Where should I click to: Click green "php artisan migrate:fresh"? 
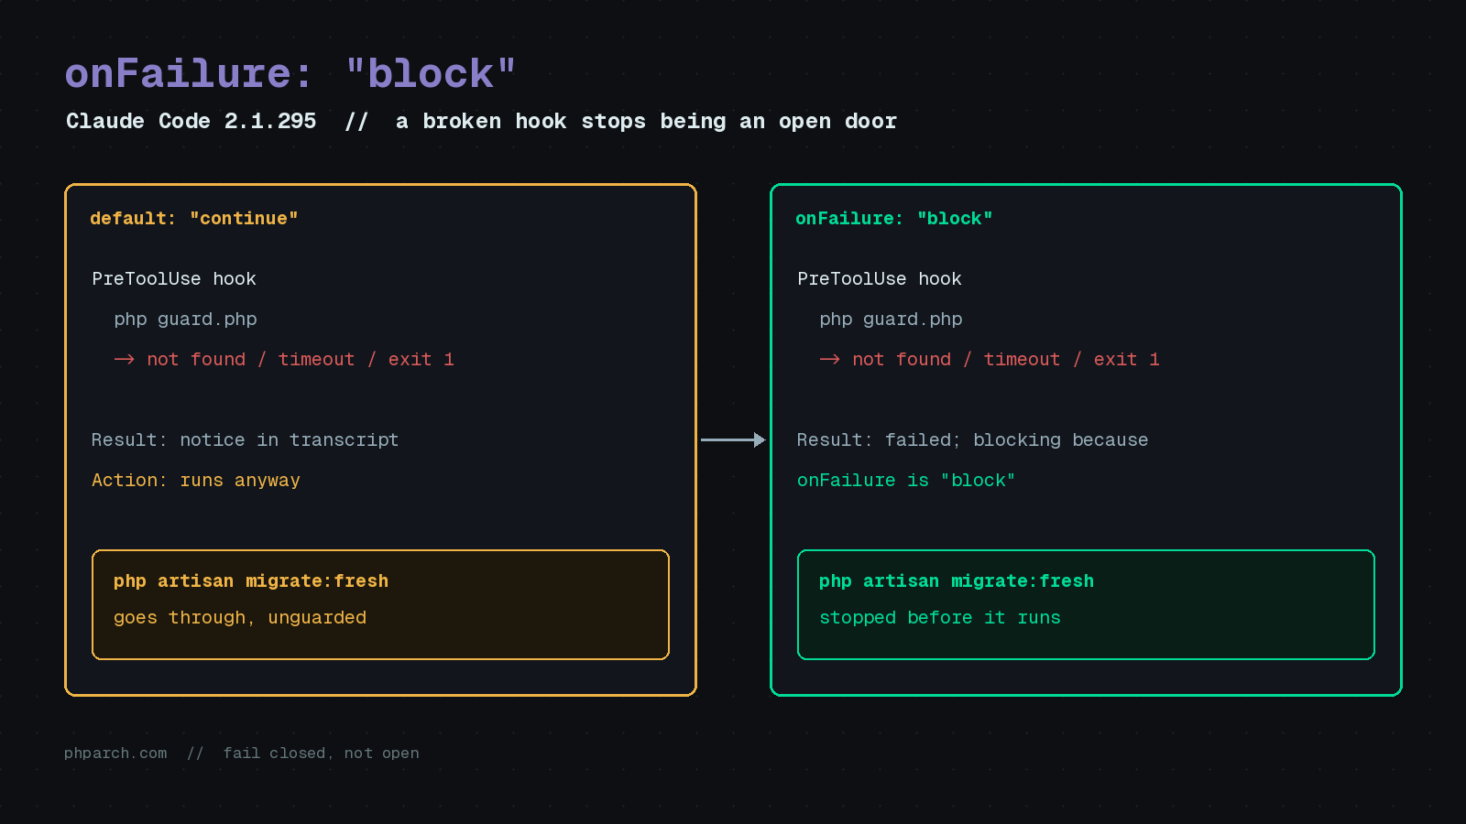pos(957,581)
